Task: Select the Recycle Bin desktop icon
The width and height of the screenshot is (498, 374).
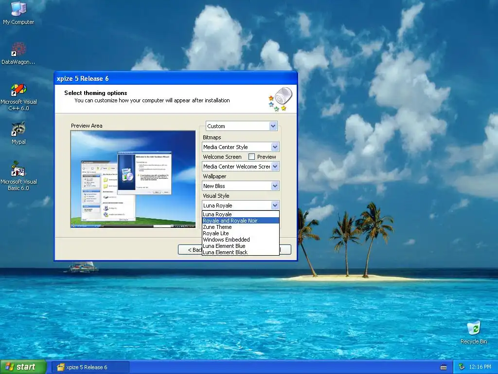Action: point(474,333)
